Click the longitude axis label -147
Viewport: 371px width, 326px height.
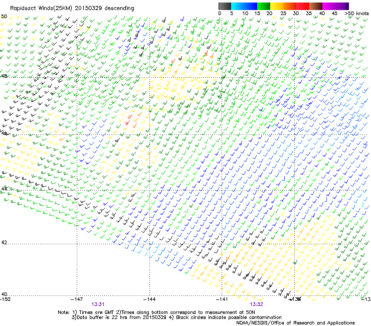77,299
